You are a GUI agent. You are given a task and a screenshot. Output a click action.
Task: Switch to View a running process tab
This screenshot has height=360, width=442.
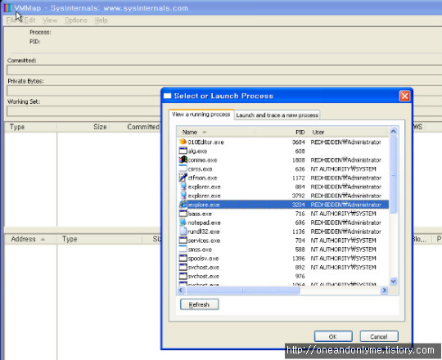pyautogui.click(x=201, y=115)
